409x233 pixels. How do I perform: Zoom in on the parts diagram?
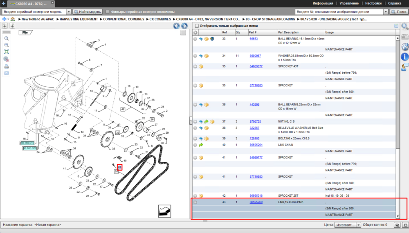(x=7, y=38)
